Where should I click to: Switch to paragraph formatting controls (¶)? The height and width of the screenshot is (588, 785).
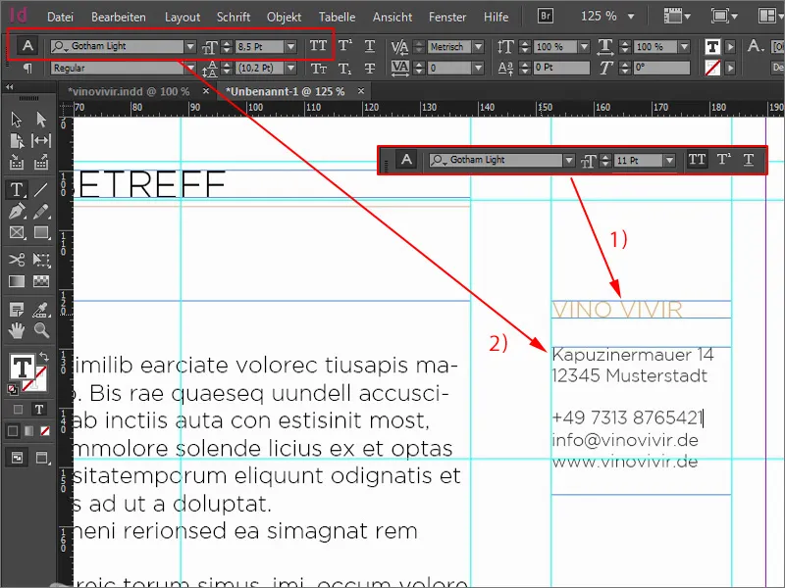pyautogui.click(x=27, y=68)
